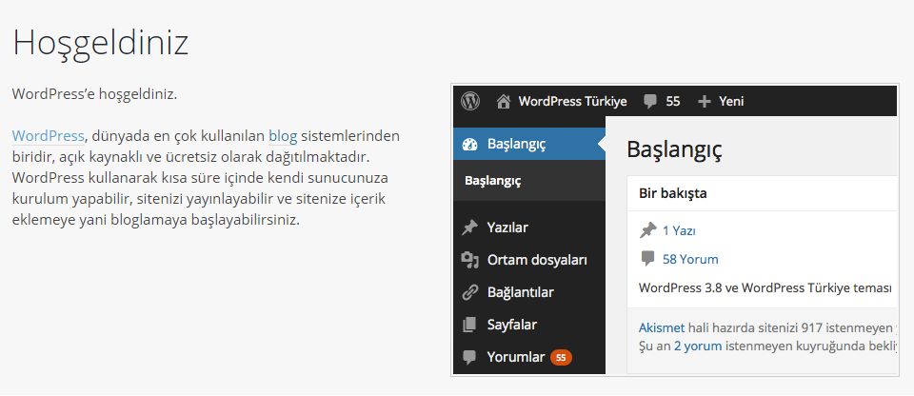The width and height of the screenshot is (914, 396).
Task: Open the 1 Yazı link
Action: 679,231
